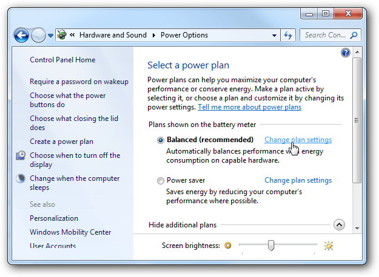Viewport: 379px width, 277px height.
Task: Click the display clock icon in sidebar
Action: (21, 155)
